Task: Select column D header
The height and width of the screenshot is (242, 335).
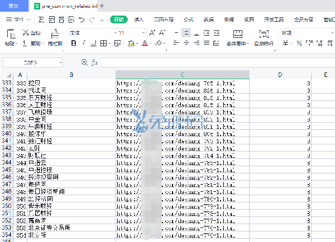Action: pyautogui.click(x=280, y=75)
